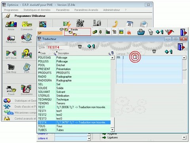Click the +1 icon next to Code TEST4
The width and height of the screenshot is (190, 143).
click(x=91, y=46)
